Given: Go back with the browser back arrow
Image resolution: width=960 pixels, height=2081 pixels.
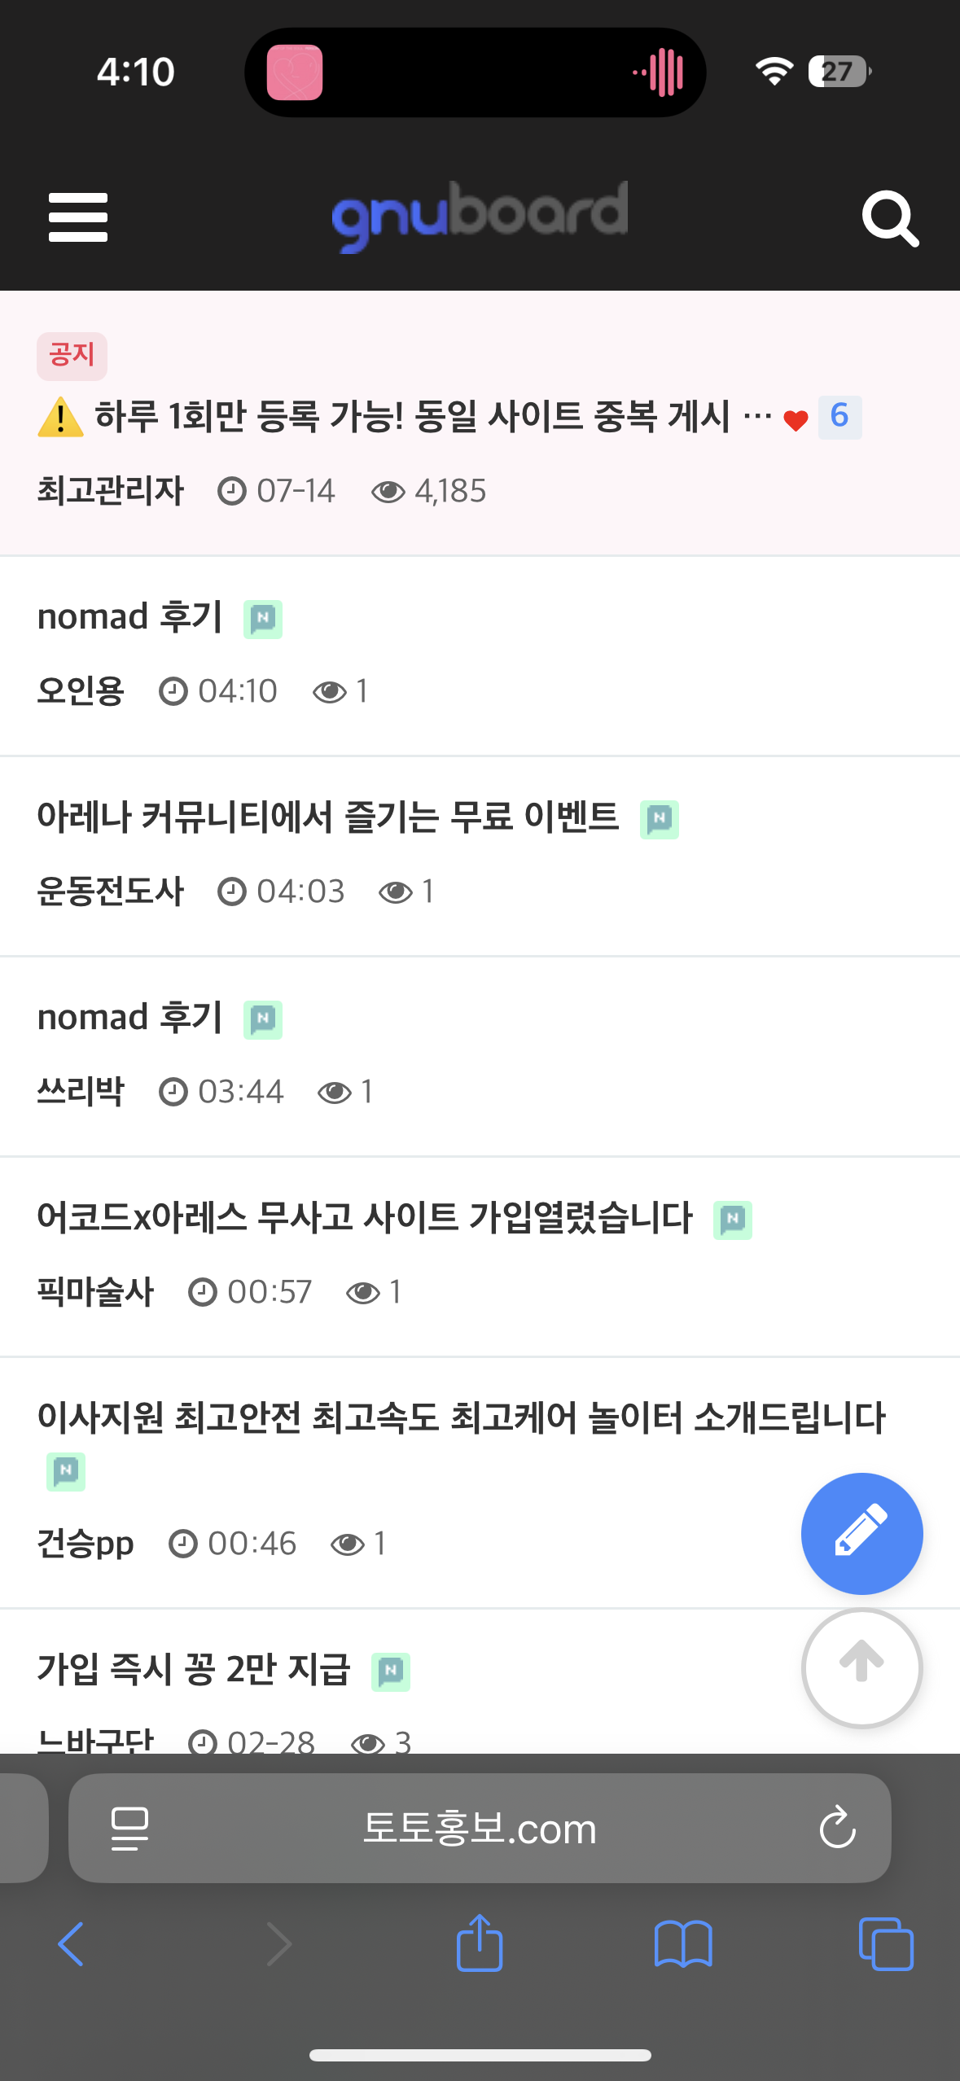Looking at the screenshot, I should (72, 1944).
